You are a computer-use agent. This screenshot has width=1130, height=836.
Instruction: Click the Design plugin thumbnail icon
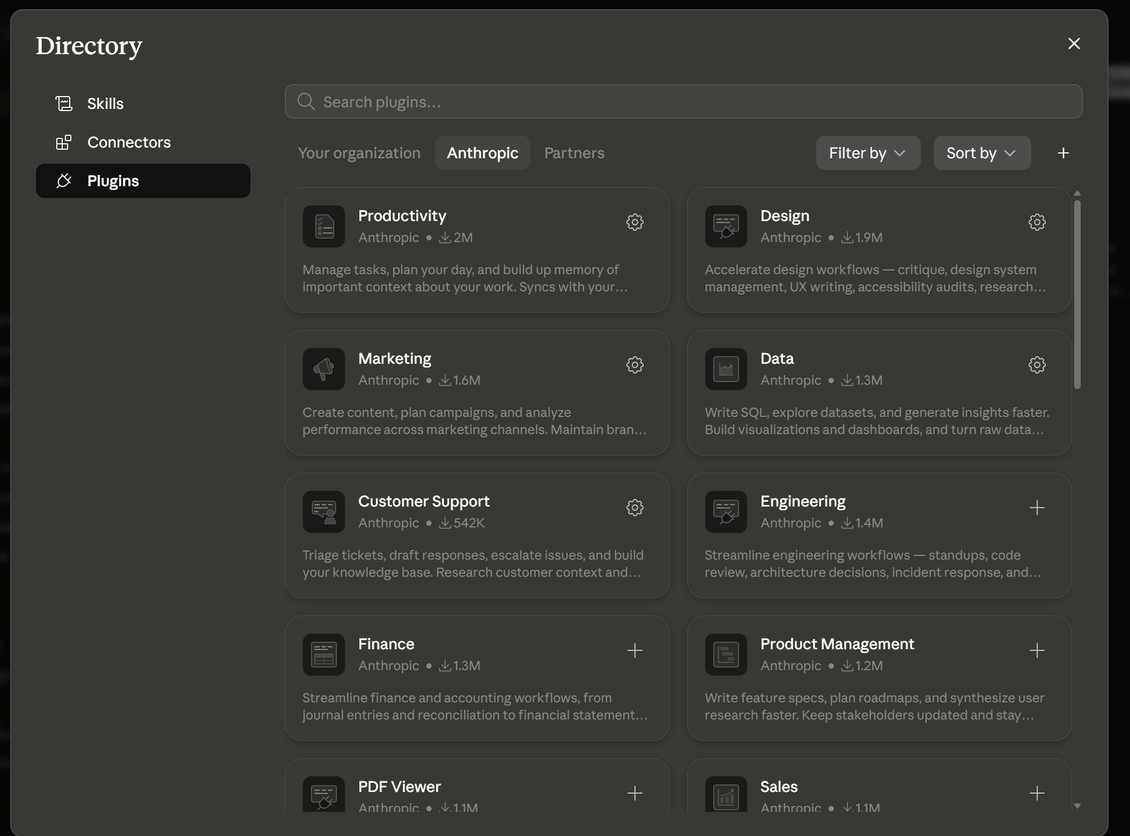[726, 226]
